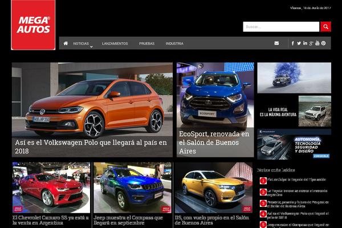342x228 pixels.
Task: Expand the Noticias dropdown arrow
Action: click(91, 47)
